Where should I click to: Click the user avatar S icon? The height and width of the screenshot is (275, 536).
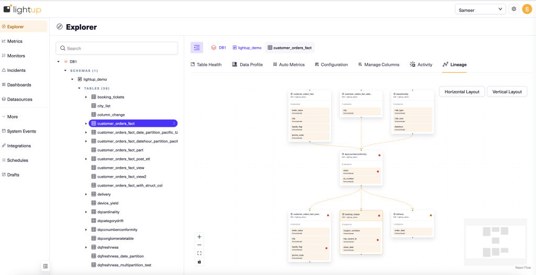point(527,9)
